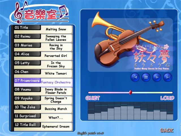This screenshot has height=136, width=181.
Task: Click song name Racing in the Sky
Action: (x=56, y=47)
